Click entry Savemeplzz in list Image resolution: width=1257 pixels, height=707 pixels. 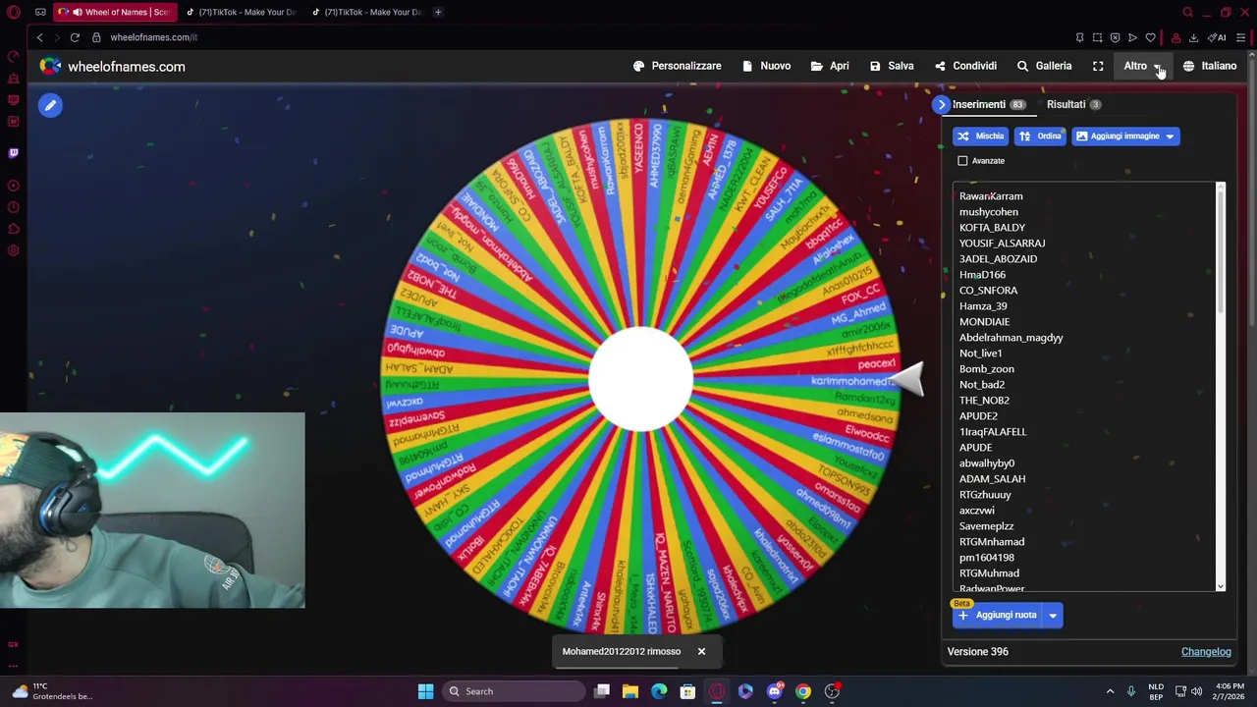pos(986,526)
